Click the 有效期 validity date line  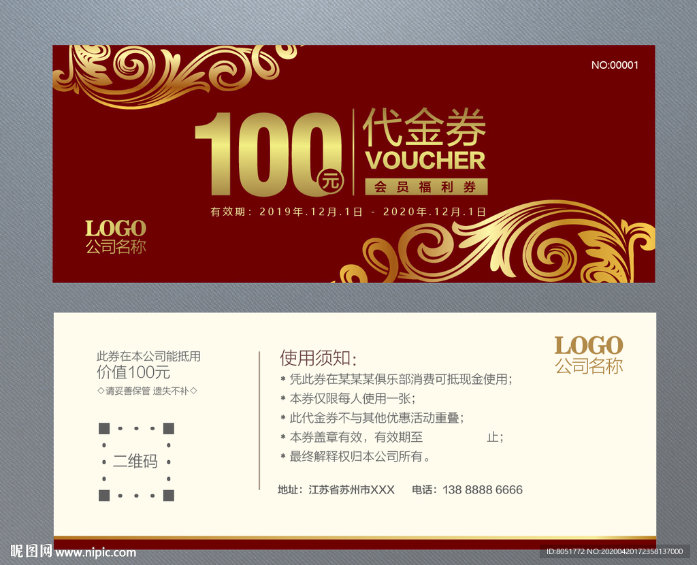point(348,212)
